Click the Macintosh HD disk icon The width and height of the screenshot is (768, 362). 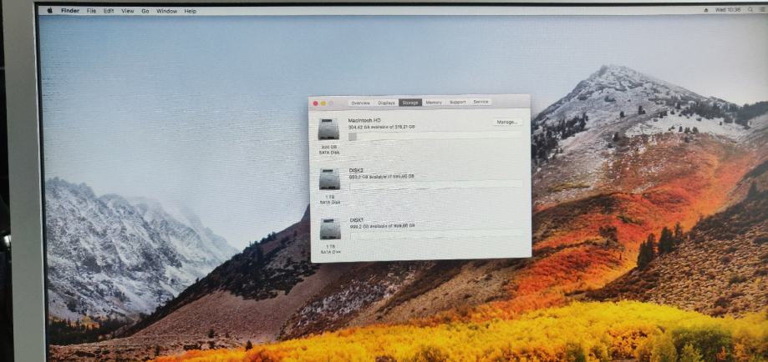pyautogui.click(x=328, y=129)
